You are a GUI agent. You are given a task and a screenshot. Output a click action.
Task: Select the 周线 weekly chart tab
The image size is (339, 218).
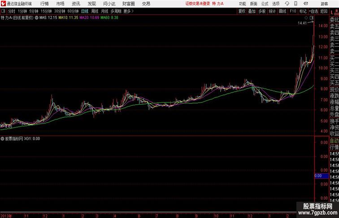tap(95, 11)
